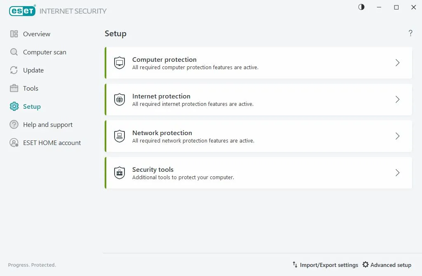Expand Network protection with its chevron
The width and height of the screenshot is (422, 276).
coord(398,136)
